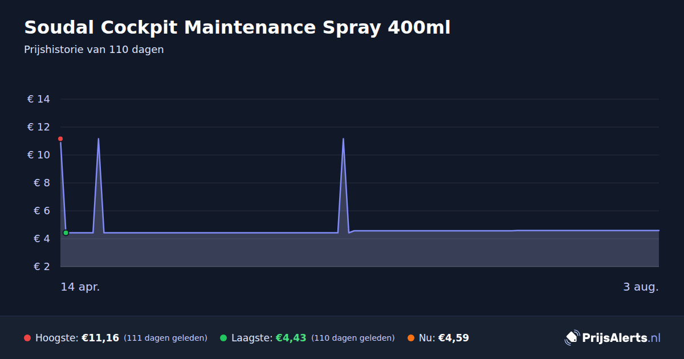
Task: Click the € 2 axis label
Action: 42,266
